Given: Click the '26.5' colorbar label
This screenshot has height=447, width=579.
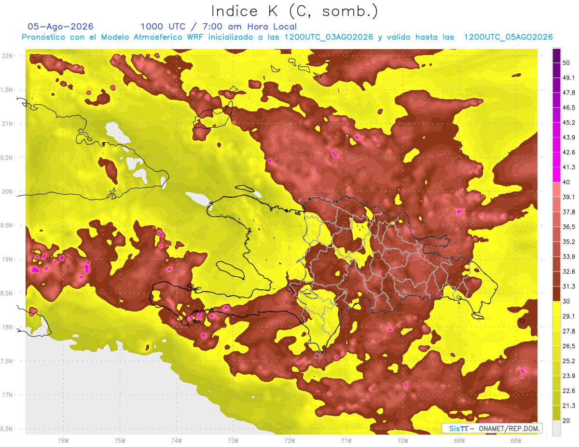Looking at the screenshot, I should (x=569, y=346).
